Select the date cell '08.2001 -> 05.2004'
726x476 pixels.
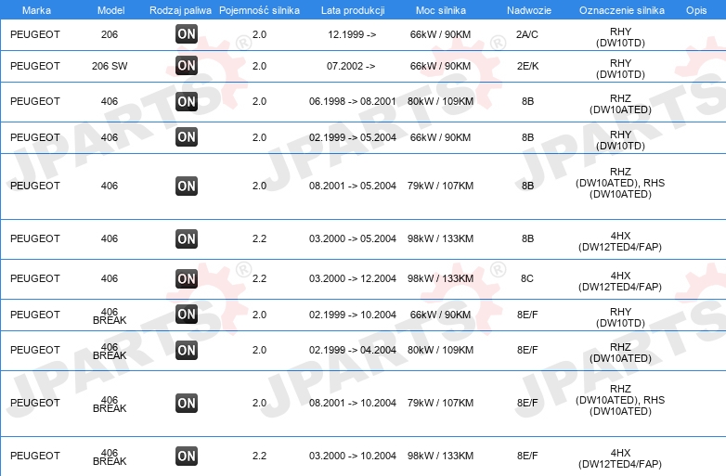[x=353, y=186]
